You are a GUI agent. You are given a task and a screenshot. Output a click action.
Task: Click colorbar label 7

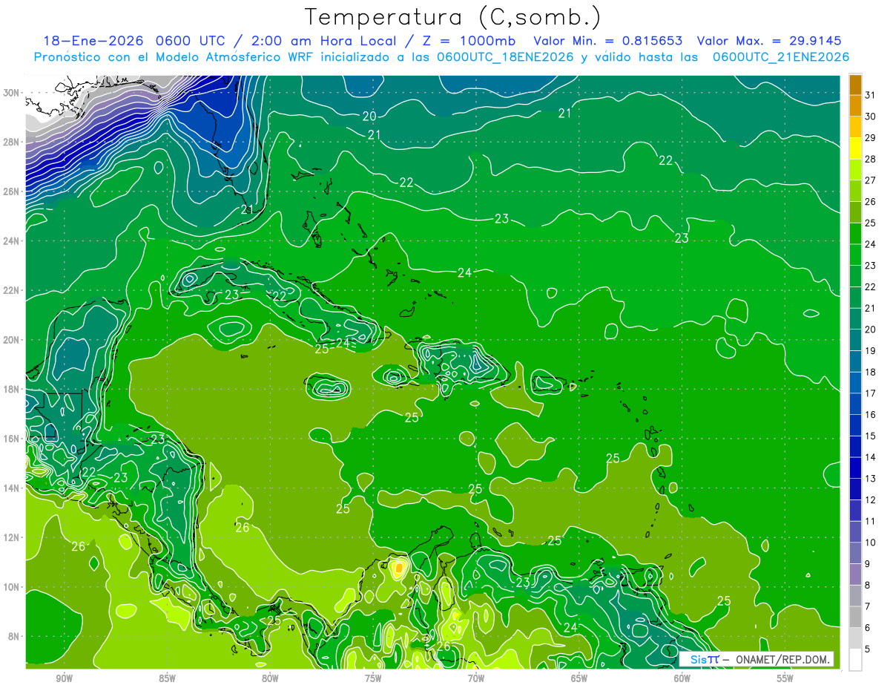coord(868,606)
